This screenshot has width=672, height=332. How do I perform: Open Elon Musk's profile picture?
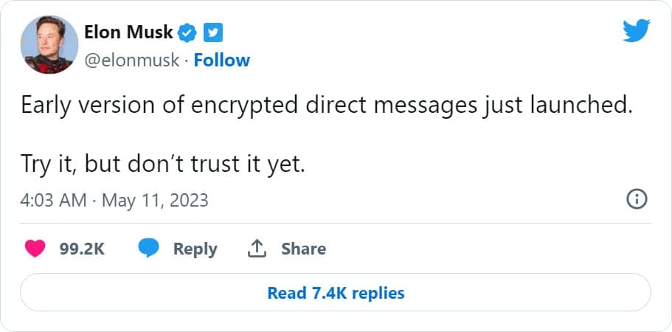(x=48, y=44)
